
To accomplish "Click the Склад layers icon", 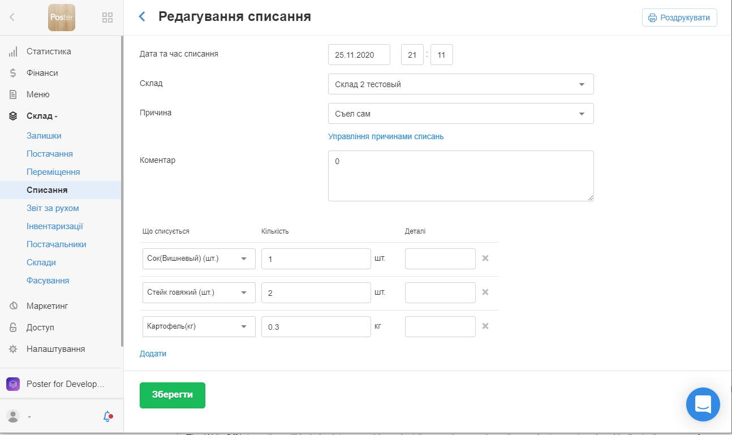I will [12, 116].
